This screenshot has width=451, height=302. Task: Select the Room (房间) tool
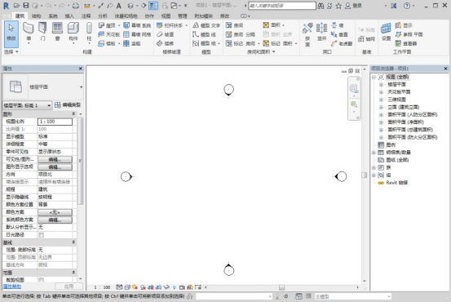pos(234,25)
